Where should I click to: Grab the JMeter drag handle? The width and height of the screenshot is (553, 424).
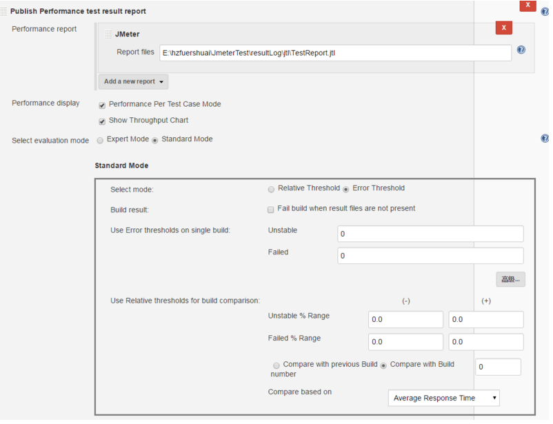click(108, 34)
